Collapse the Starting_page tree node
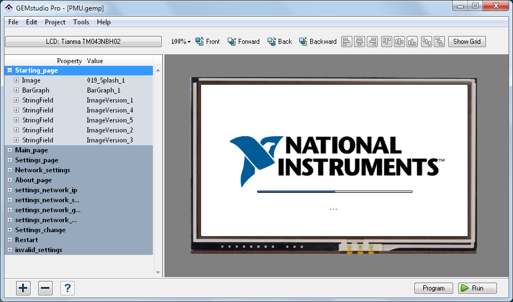This screenshot has height=302, width=513. click(x=10, y=70)
